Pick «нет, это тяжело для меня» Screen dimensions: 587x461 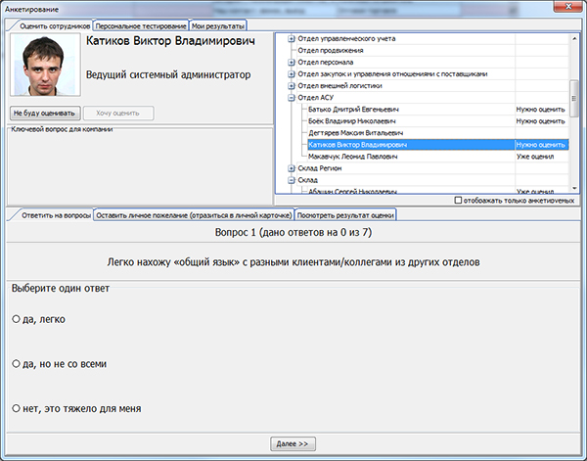coord(16,407)
